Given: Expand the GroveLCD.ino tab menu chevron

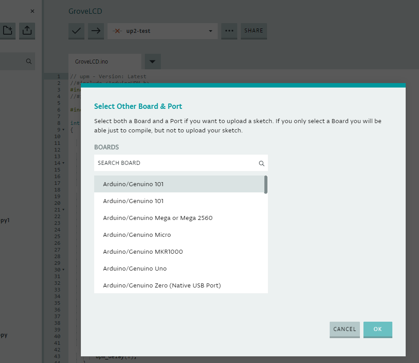Looking at the screenshot, I should click(152, 61).
